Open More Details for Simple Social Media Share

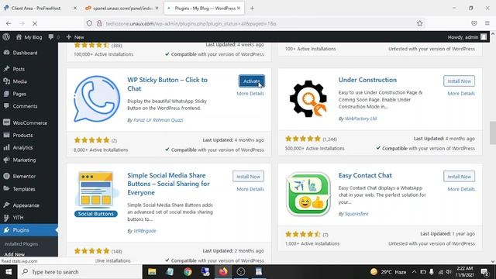(x=250, y=189)
